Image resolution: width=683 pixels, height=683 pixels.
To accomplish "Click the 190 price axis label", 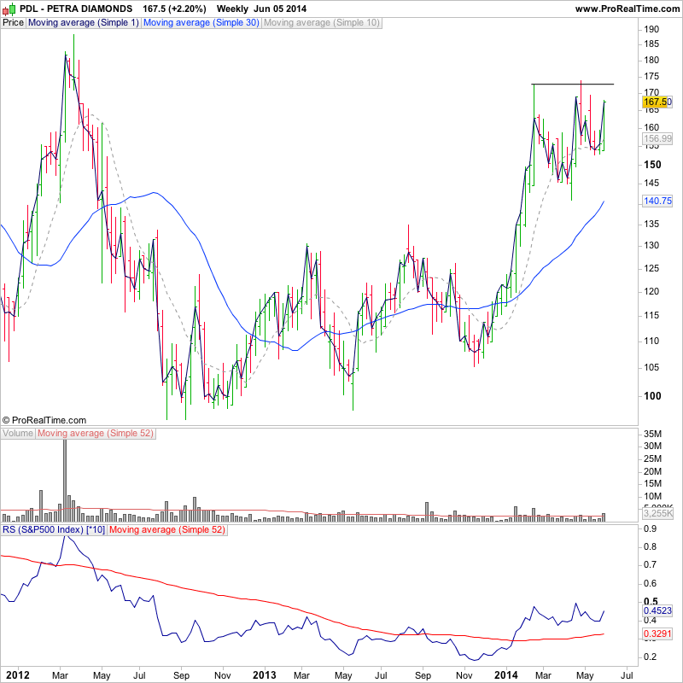I will 651,30.
